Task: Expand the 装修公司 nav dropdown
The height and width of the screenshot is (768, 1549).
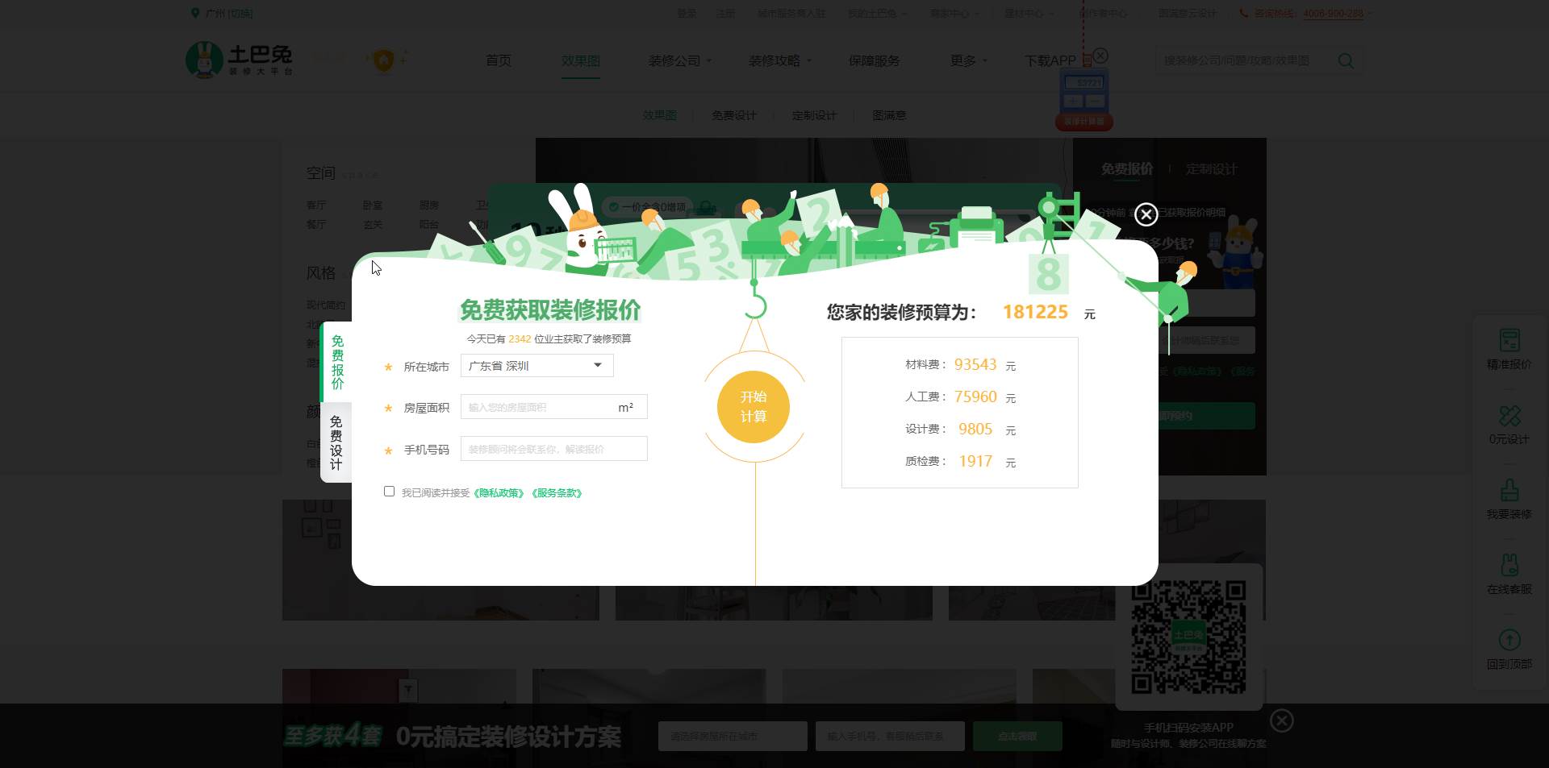Action: [680, 60]
